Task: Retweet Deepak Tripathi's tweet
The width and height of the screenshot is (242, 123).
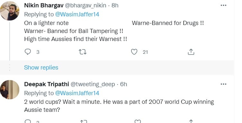Action: click(x=84, y=121)
